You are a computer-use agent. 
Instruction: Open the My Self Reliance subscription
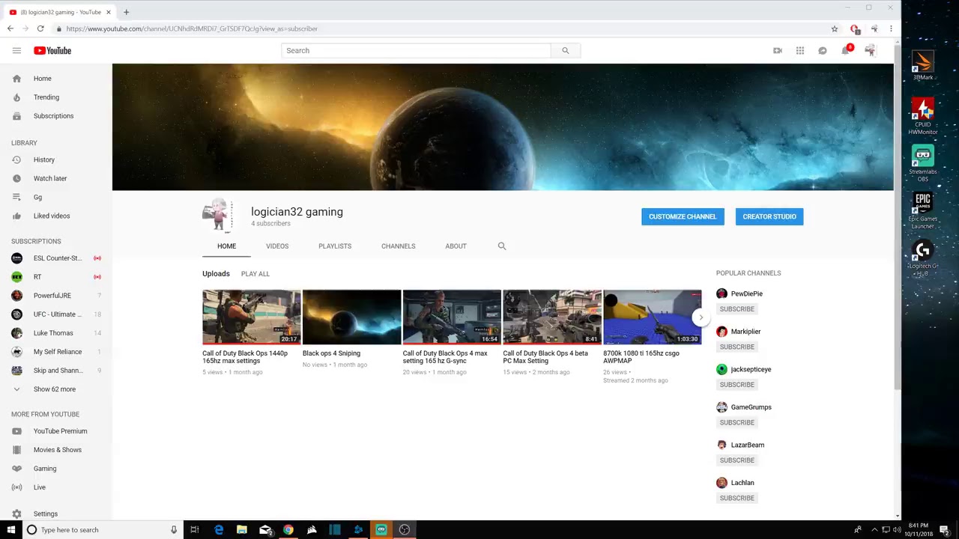pos(56,352)
